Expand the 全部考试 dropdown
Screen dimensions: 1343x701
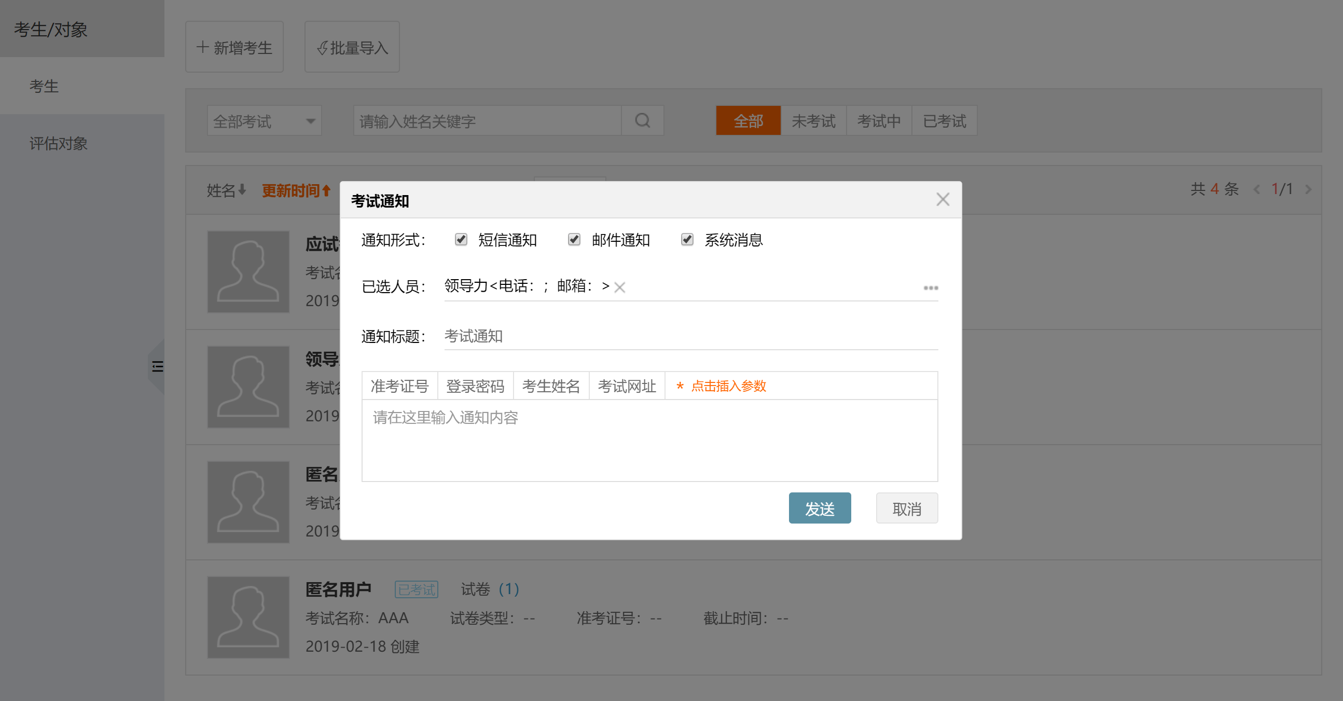(265, 121)
